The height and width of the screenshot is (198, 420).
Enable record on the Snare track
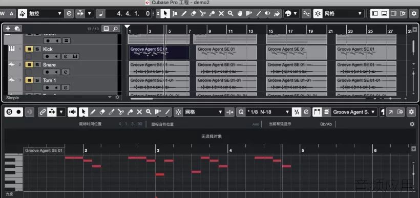tap(48, 72)
